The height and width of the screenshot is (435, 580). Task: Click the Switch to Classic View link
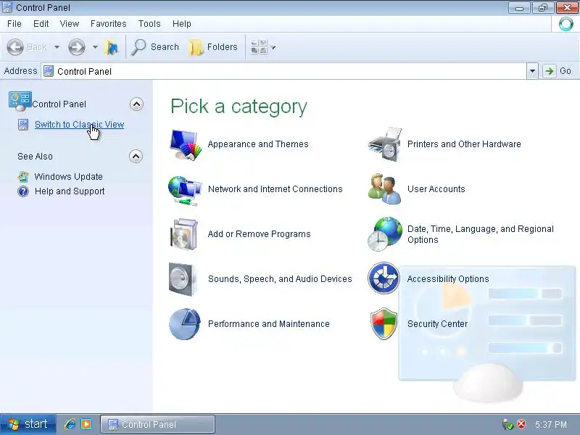[x=79, y=125]
